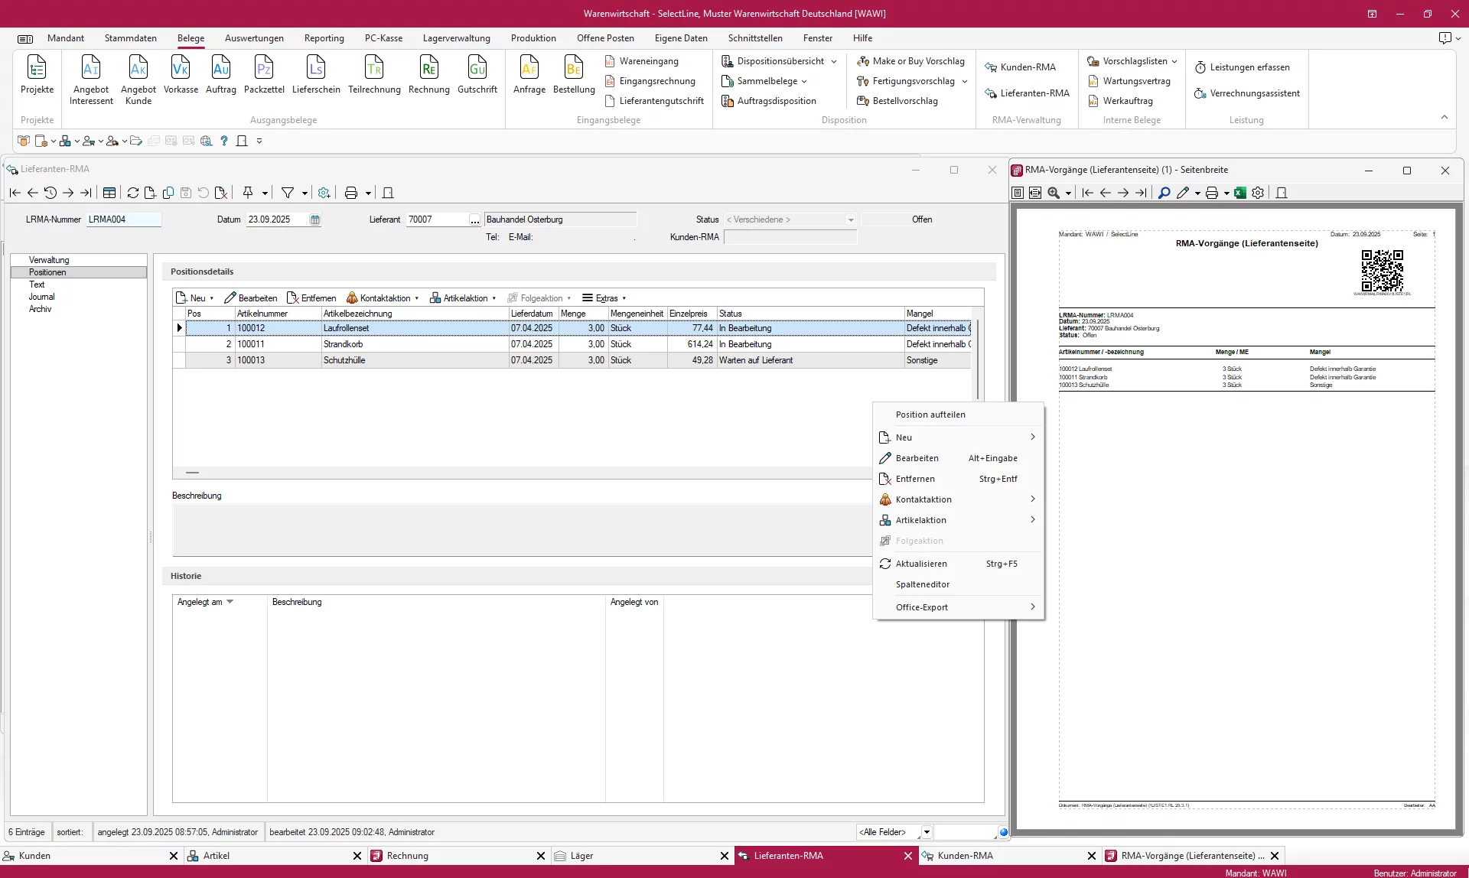
Task: Switch to table view icon in toolbar
Action: pyautogui.click(x=109, y=193)
